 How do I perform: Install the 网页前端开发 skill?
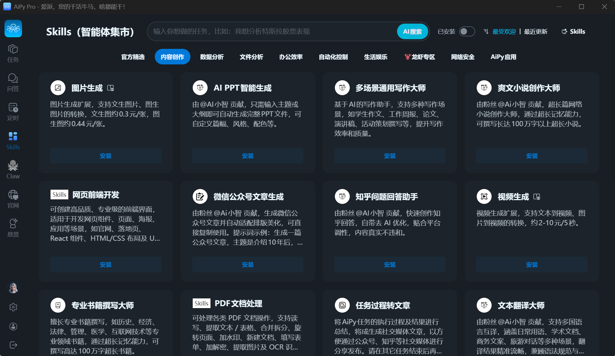[106, 264]
